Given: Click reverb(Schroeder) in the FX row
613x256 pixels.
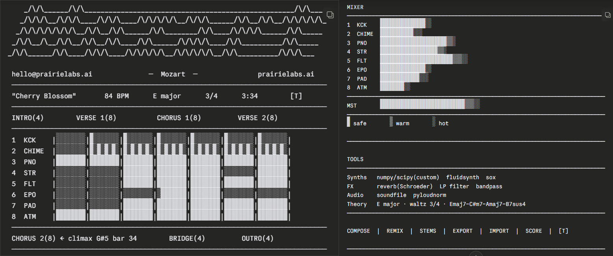Looking at the screenshot, I should (405, 186).
